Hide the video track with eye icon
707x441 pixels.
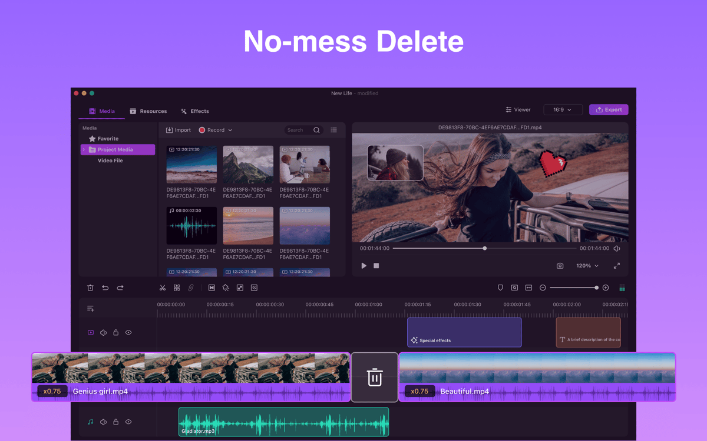tap(128, 333)
